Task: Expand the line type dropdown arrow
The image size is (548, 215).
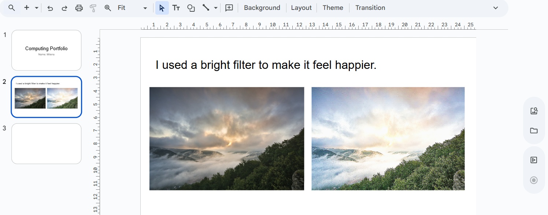Action: coord(216,8)
